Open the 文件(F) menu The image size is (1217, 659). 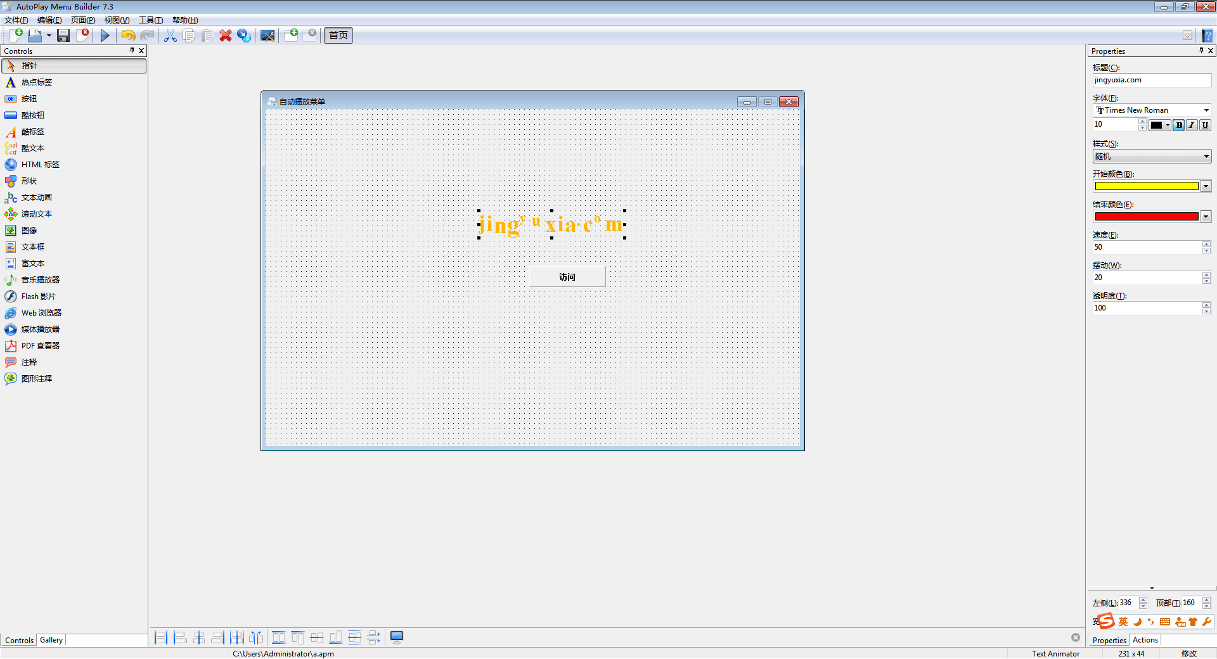16,20
